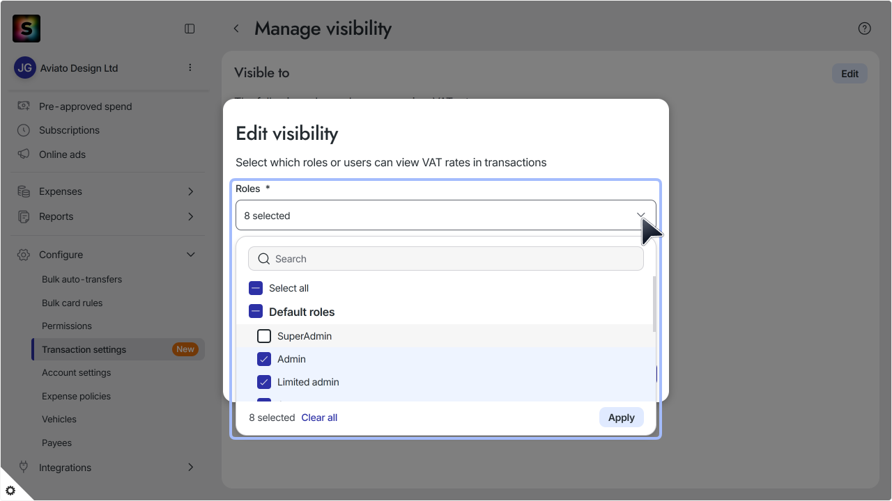Collapse the sidebar panel icon
This screenshot has width=892, height=501.
(x=190, y=29)
